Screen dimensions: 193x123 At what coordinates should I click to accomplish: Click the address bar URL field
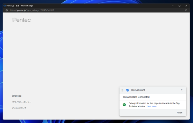pyautogui.click(x=32, y=10)
